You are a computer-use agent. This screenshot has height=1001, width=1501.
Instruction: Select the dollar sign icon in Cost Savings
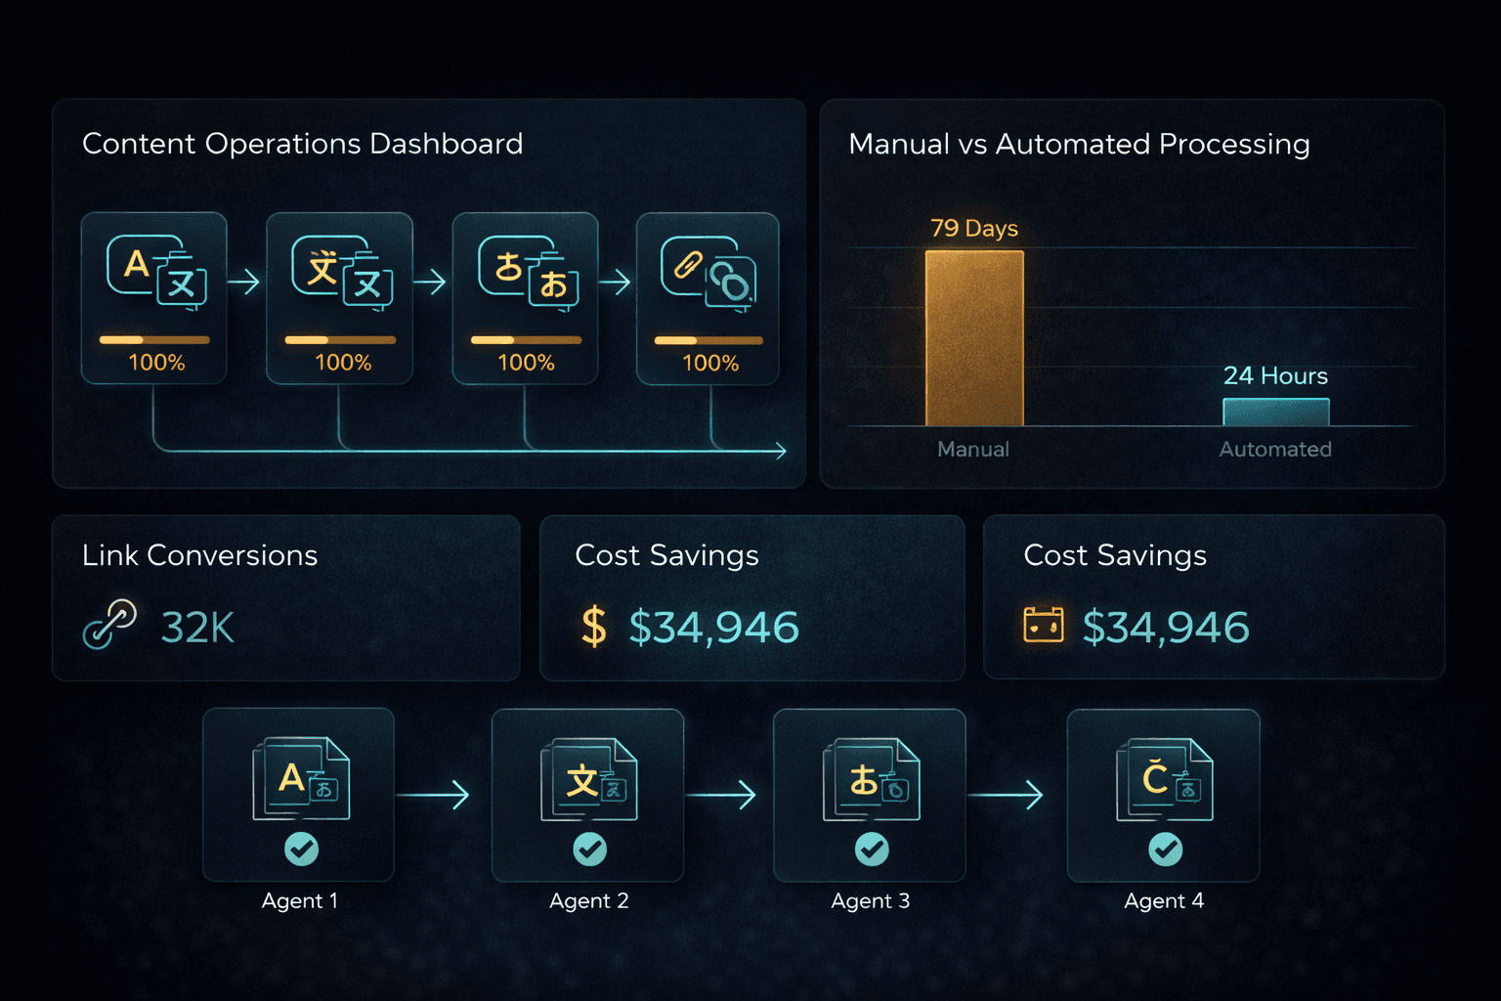[x=594, y=627]
